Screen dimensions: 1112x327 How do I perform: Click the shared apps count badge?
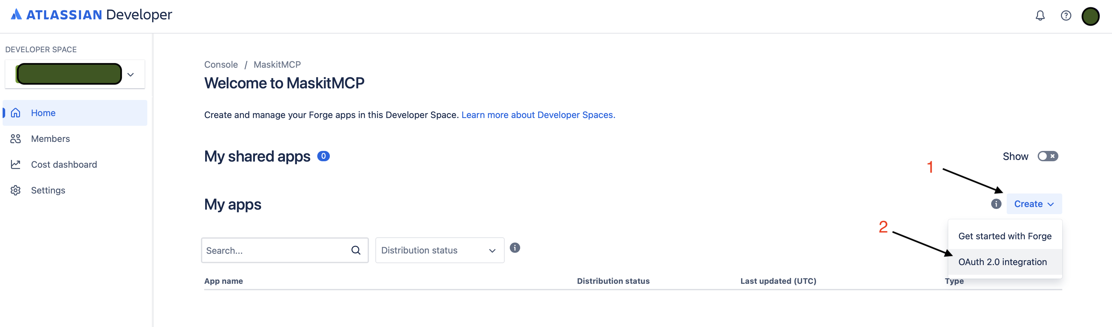(x=323, y=156)
